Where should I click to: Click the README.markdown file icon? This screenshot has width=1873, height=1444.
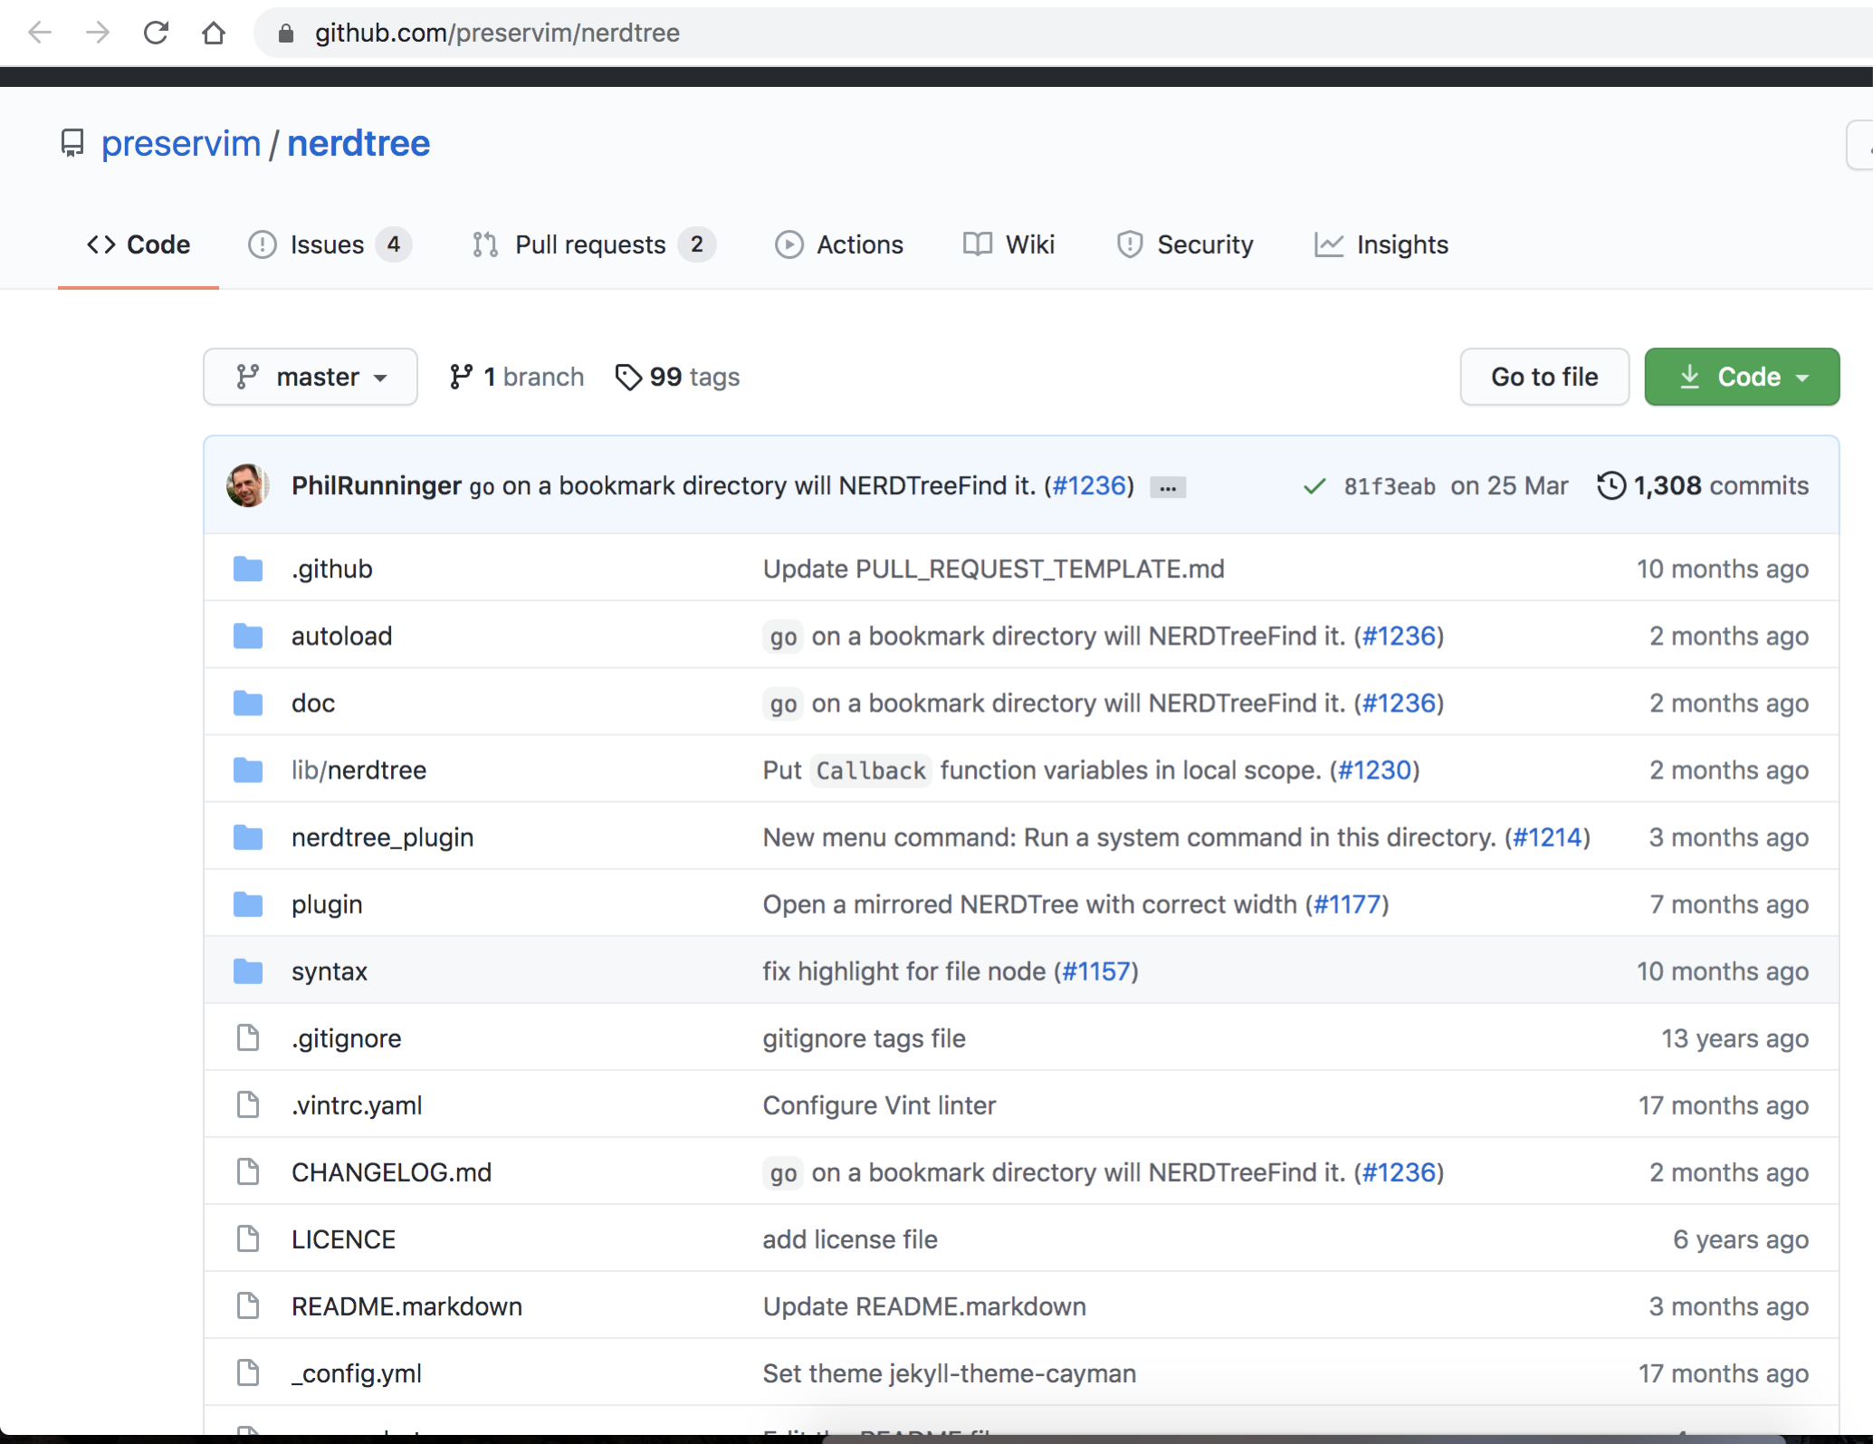(x=248, y=1306)
